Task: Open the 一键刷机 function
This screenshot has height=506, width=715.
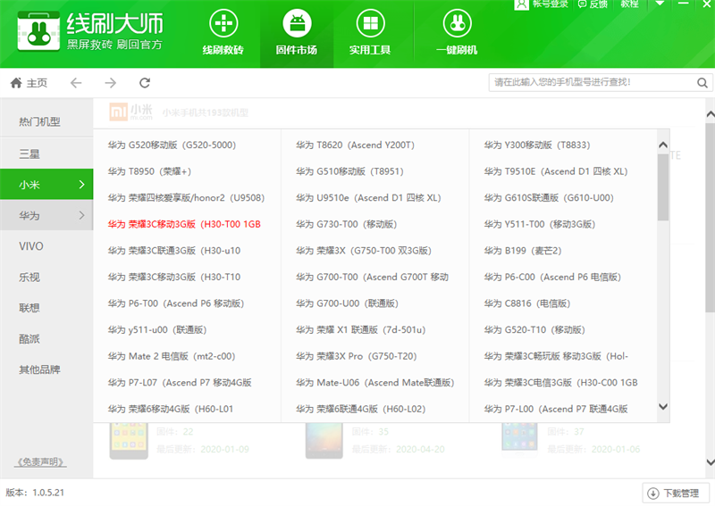Action: click(x=457, y=34)
